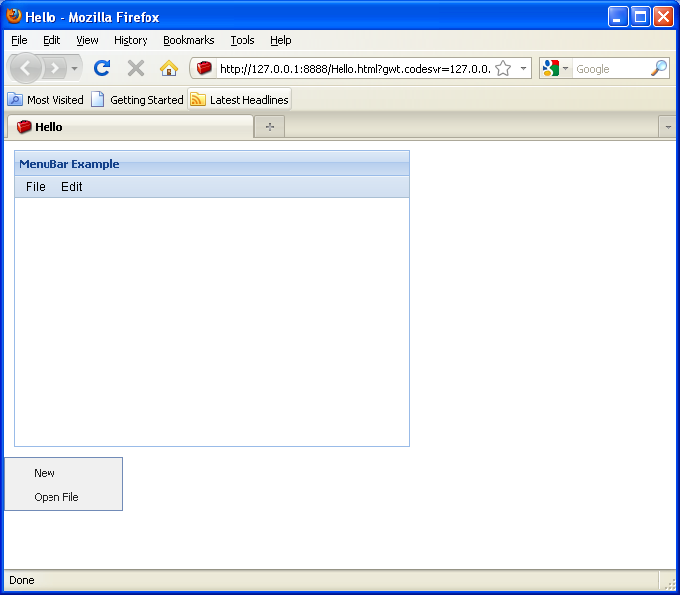Minimize the Firefox window
The width and height of the screenshot is (680, 595).
click(617, 17)
